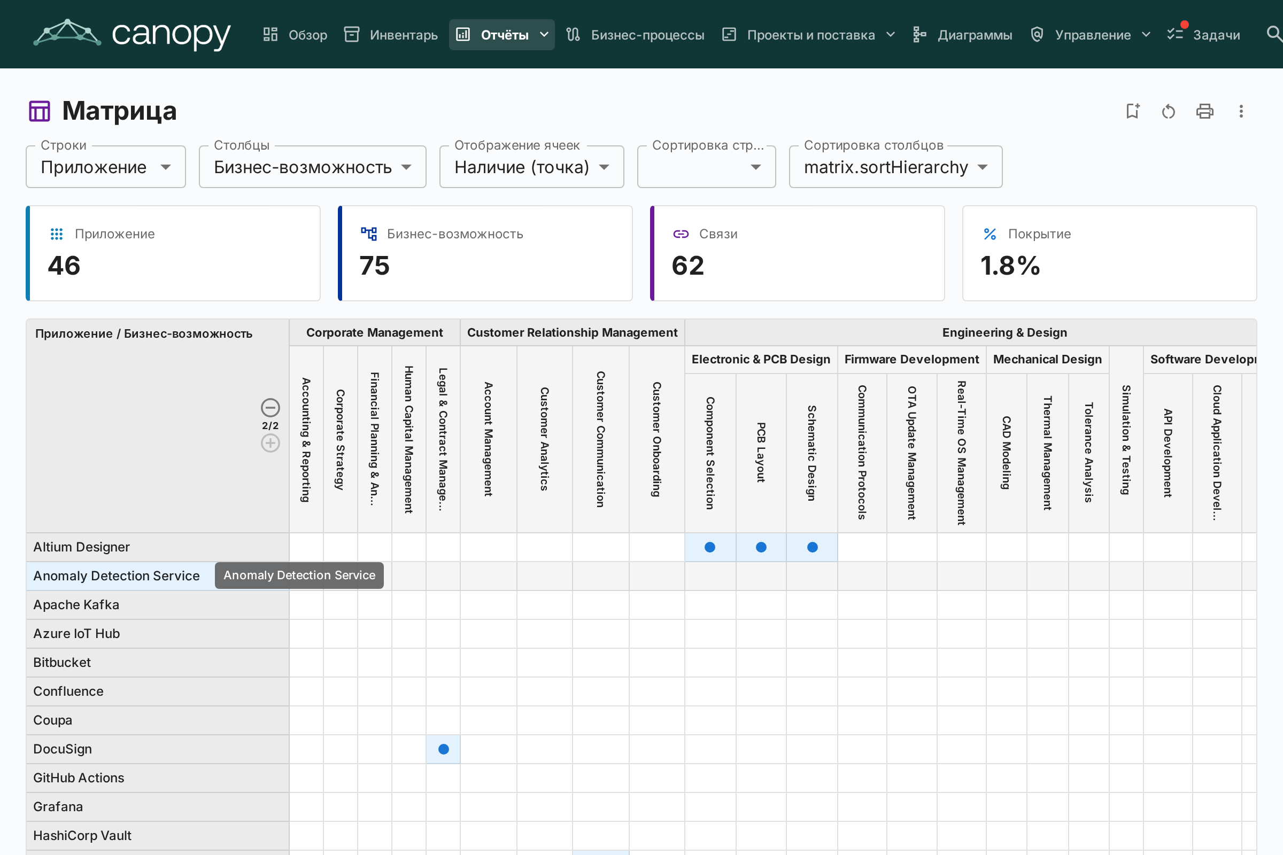This screenshot has height=855, width=1283.
Task: Click the Связи link icon
Action: click(x=681, y=234)
